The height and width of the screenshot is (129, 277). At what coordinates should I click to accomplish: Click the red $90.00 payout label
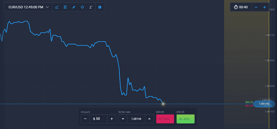point(249,105)
